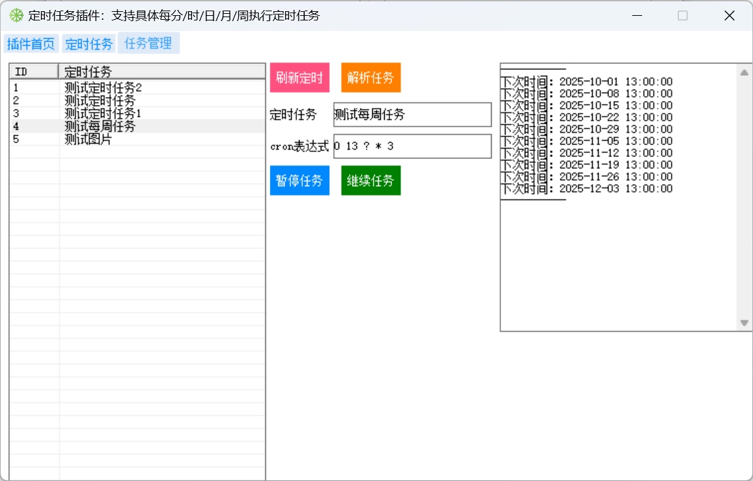
Task: Open the 定时任务 tab
Action: (x=89, y=44)
